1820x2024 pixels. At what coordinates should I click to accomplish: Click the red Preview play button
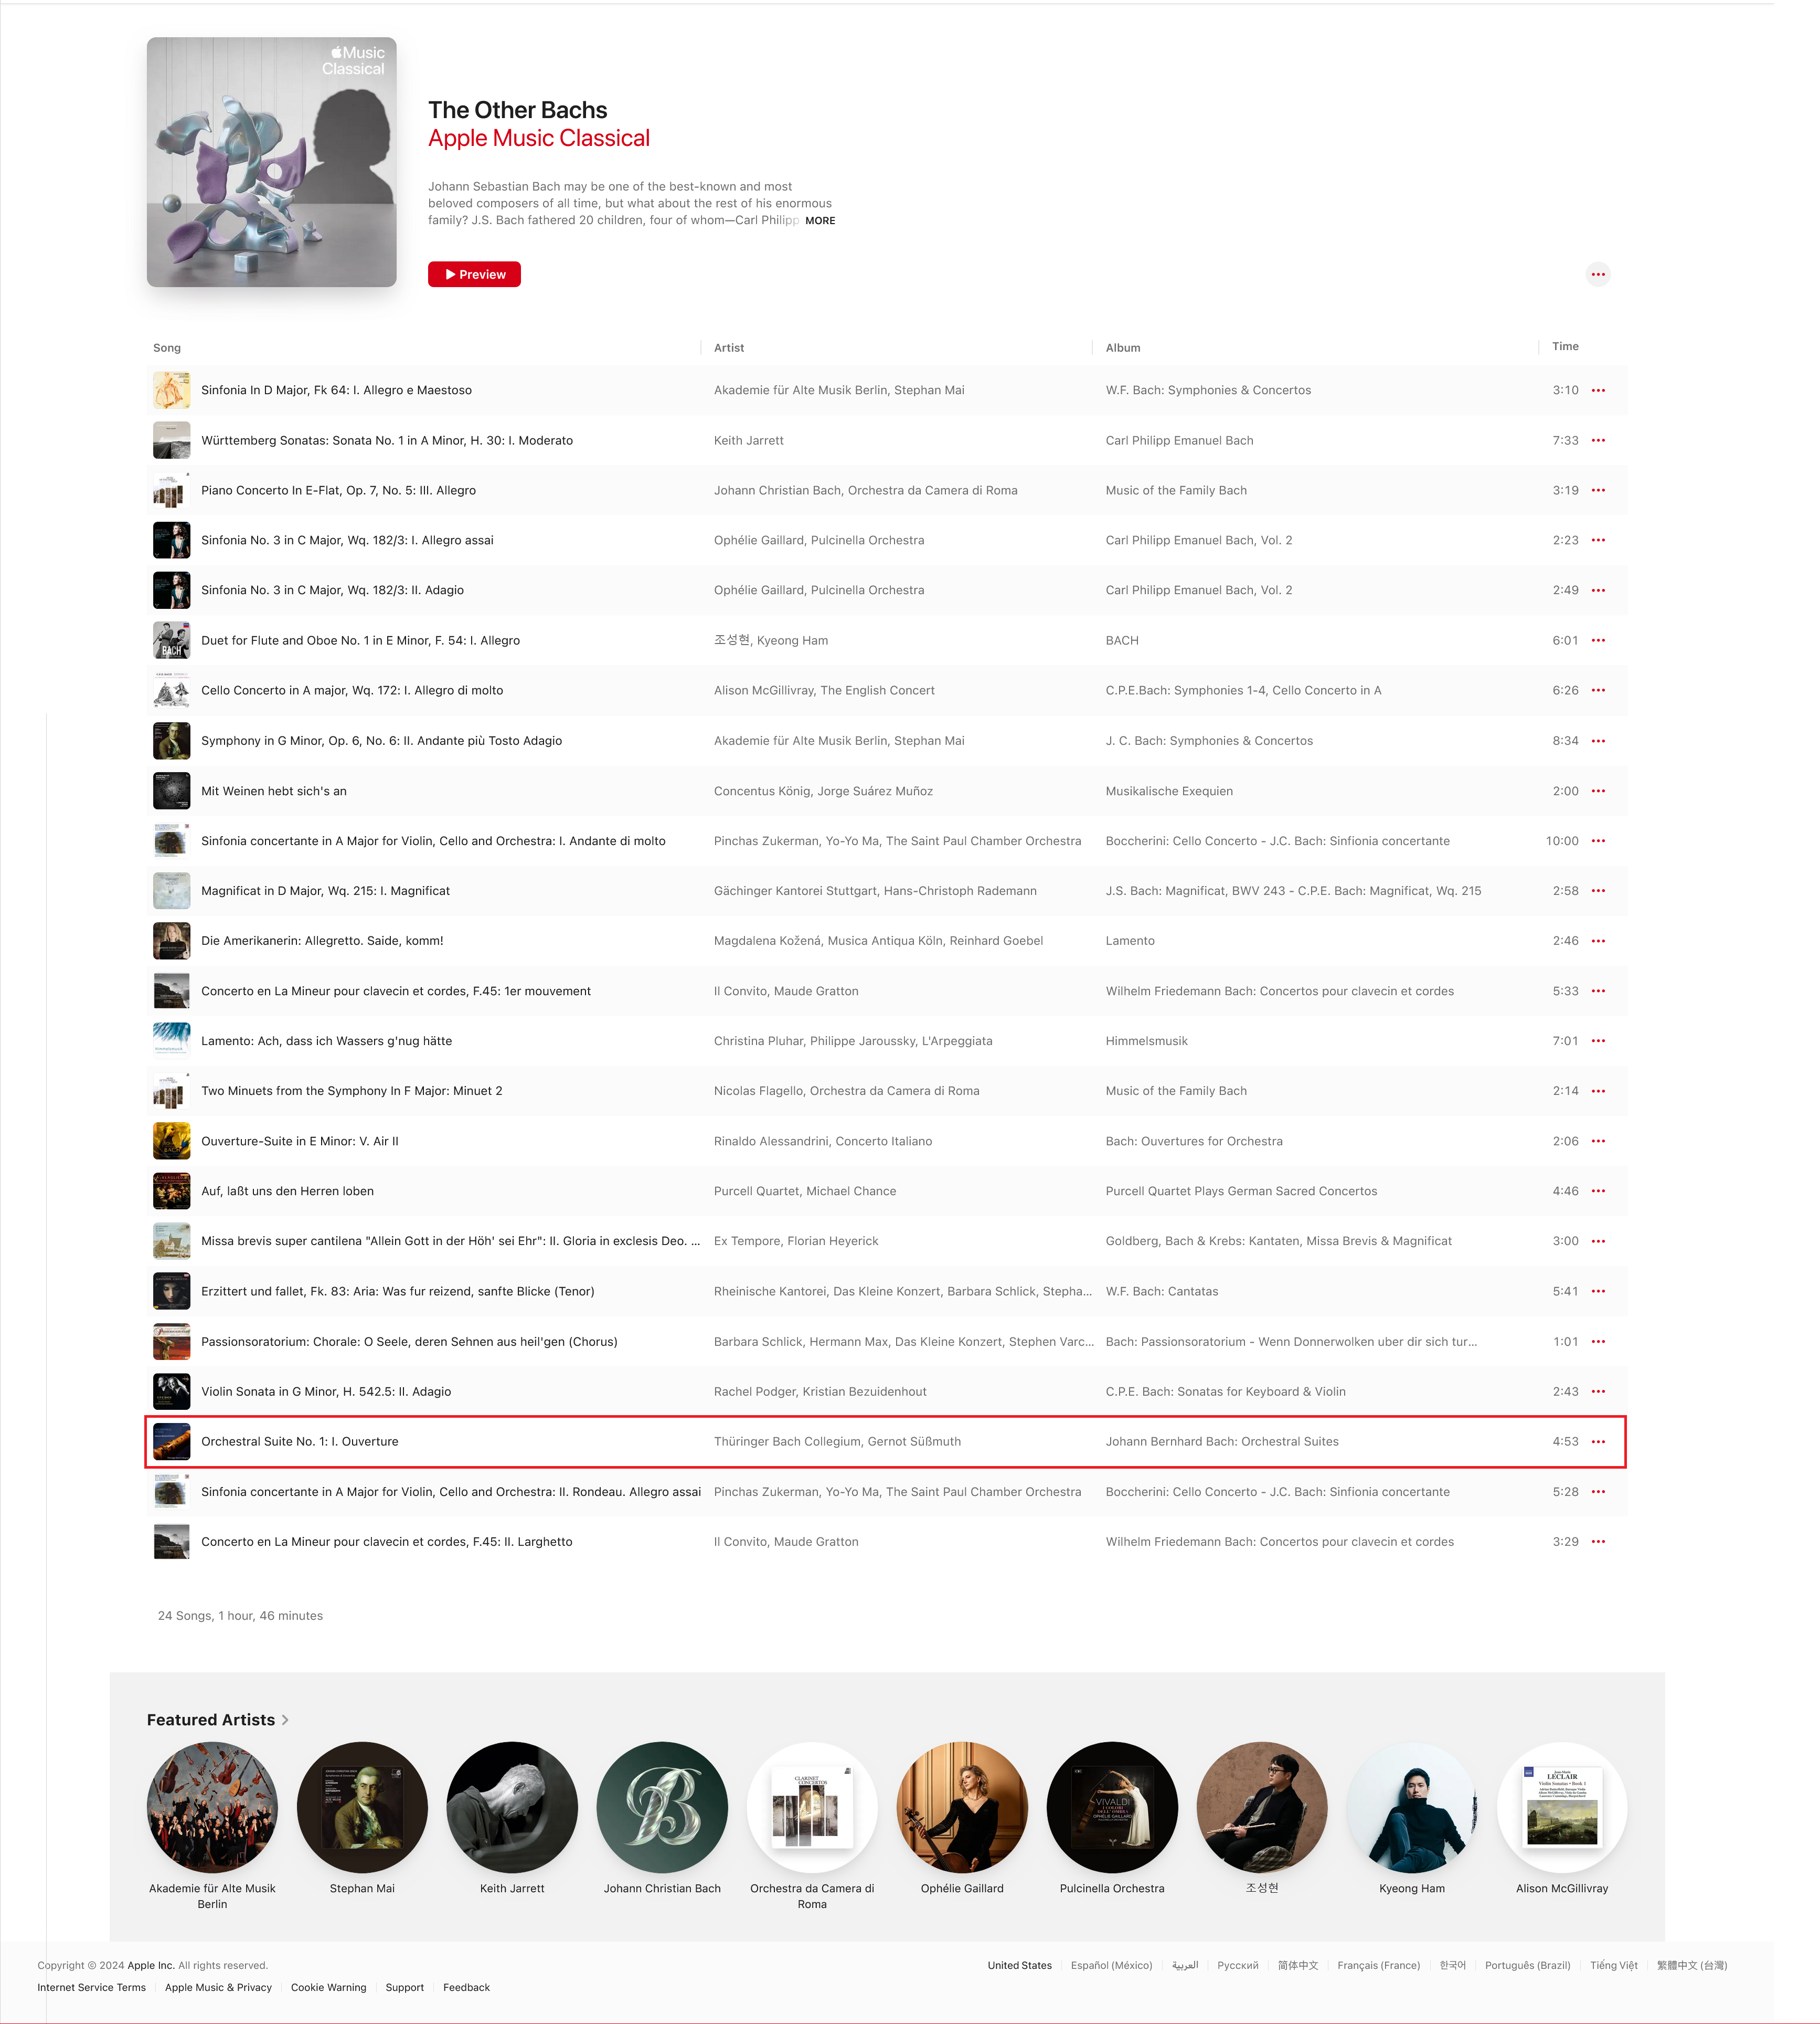pos(474,274)
